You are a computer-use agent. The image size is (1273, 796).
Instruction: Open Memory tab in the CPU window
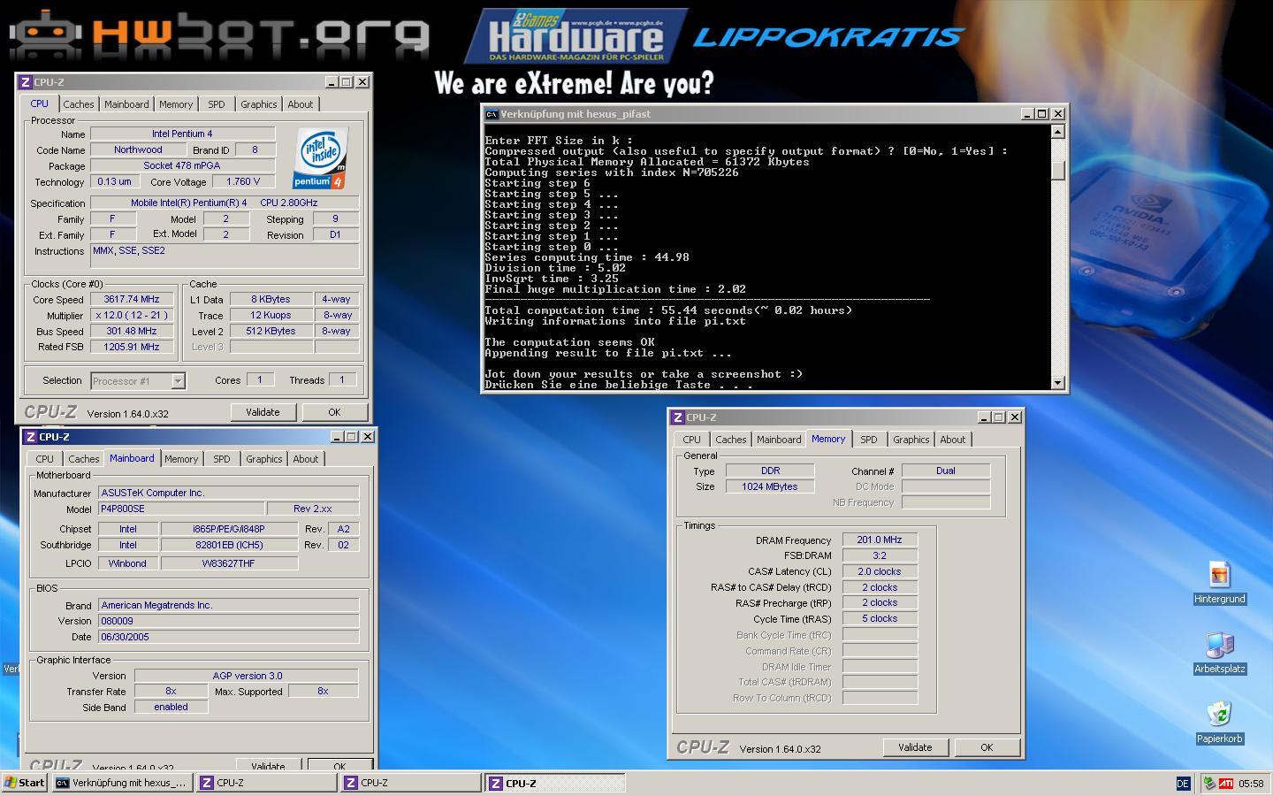[x=176, y=104]
